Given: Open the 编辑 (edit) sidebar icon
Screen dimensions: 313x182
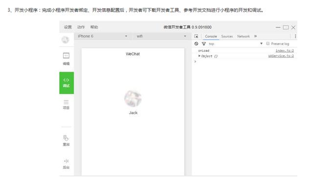Looking at the screenshot, I should point(67,59).
